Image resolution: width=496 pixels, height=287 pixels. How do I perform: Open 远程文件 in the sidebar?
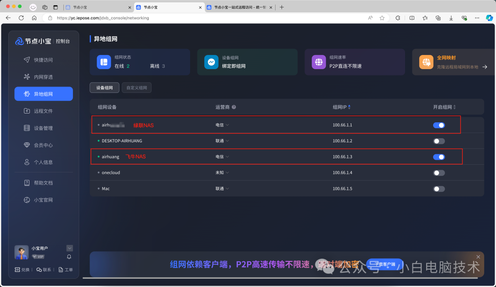(x=44, y=111)
